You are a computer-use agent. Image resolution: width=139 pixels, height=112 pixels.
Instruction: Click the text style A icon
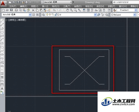coord(115,10)
